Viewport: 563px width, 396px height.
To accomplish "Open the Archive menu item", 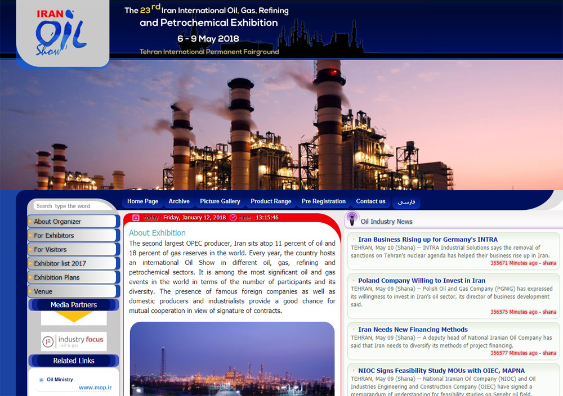I will [x=179, y=201].
